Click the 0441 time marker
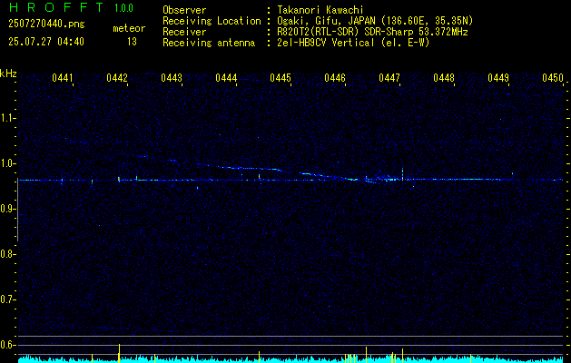This screenshot has height=363, width=571. 63,78
